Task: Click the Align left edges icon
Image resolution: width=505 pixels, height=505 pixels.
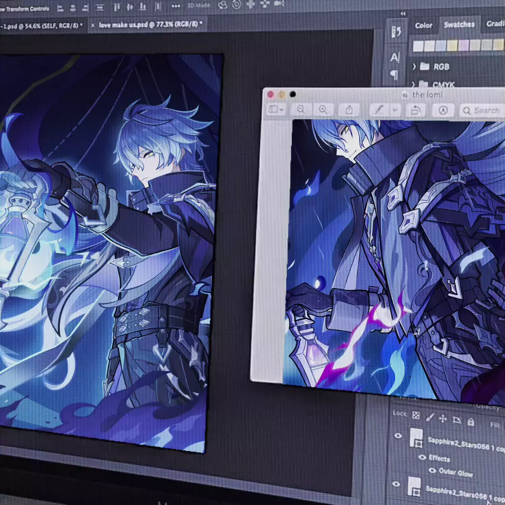Action: [60, 8]
